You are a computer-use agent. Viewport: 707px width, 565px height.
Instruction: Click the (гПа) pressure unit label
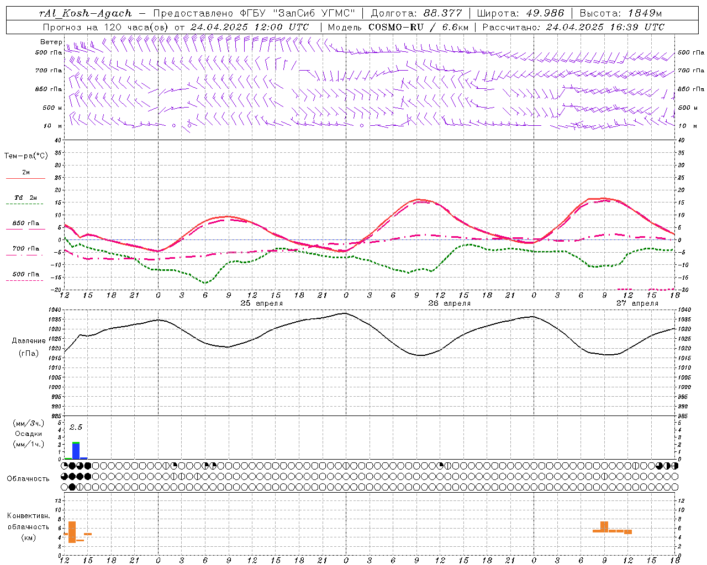click(x=28, y=354)
